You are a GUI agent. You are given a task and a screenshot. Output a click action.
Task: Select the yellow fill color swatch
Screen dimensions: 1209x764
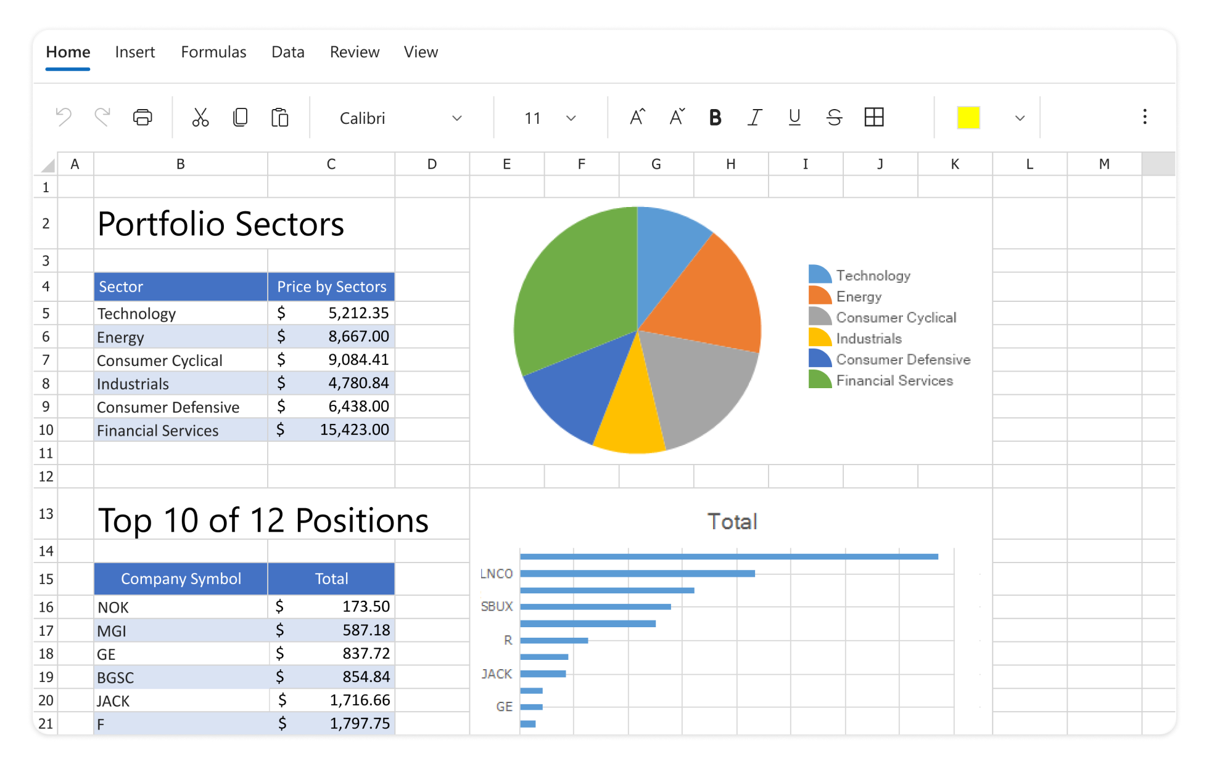click(968, 116)
